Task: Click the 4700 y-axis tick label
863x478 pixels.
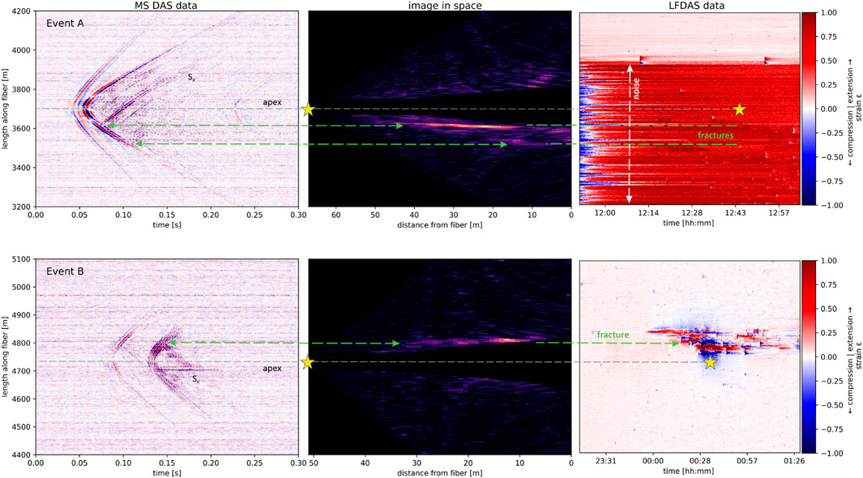Action: 21,371
